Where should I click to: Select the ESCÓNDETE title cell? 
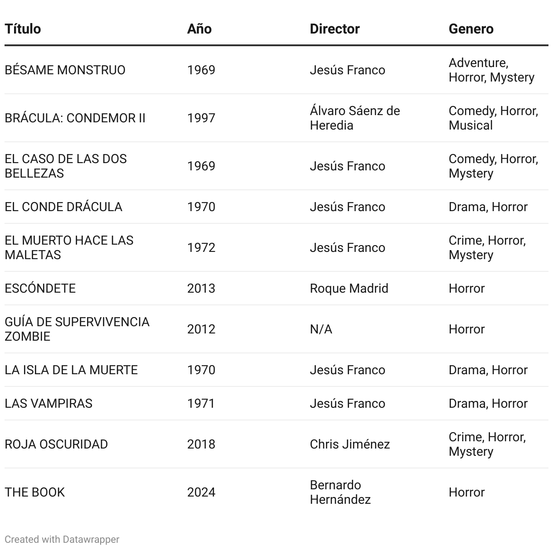(x=40, y=289)
